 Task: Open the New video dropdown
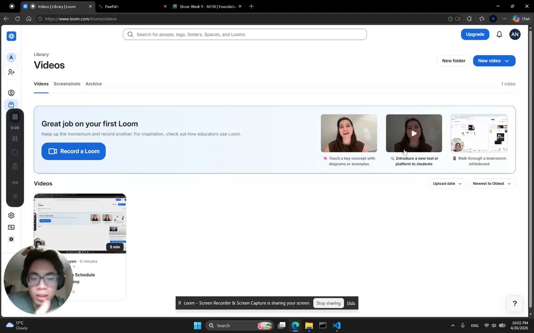(494, 61)
